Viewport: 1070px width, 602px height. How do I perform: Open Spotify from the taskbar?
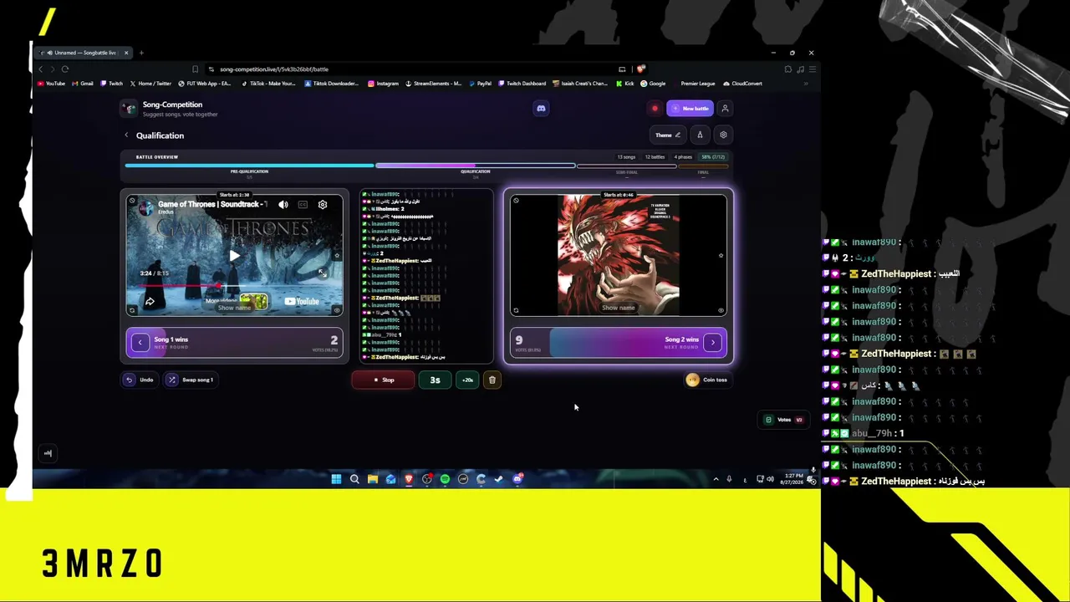click(445, 479)
